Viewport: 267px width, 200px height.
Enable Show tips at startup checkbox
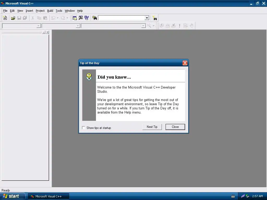pos(84,128)
